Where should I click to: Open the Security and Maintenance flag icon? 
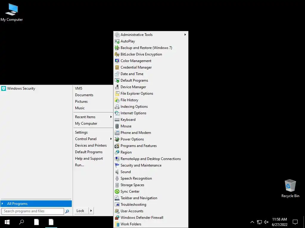tap(117, 165)
